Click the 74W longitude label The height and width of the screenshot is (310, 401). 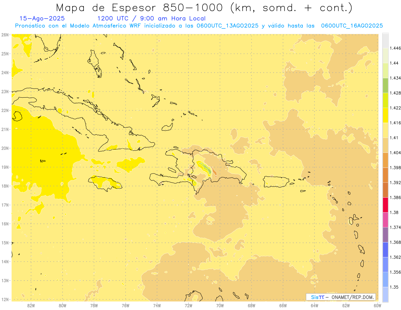point(157,305)
